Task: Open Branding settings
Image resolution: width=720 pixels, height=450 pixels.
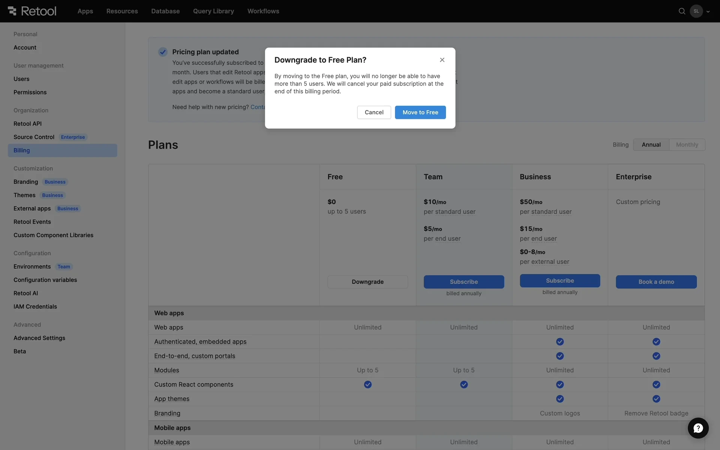Action: coord(25,182)
